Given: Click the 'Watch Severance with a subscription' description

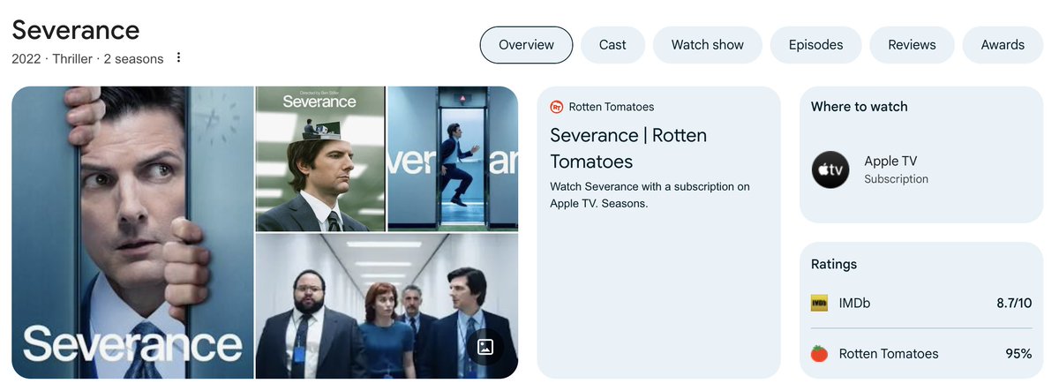Looking at the screenshot, I should (x=650, y=195).
